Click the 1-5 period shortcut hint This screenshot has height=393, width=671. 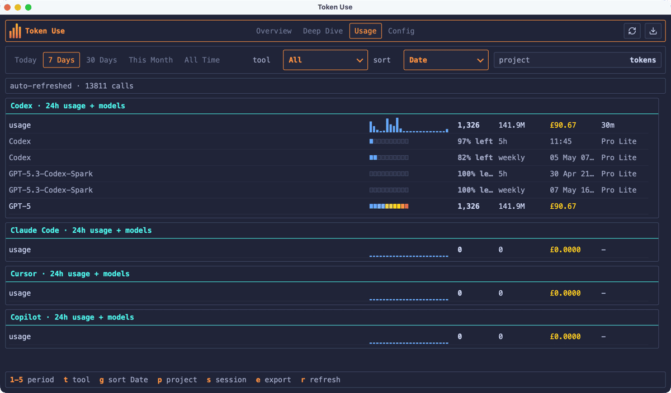click(32, 380)
